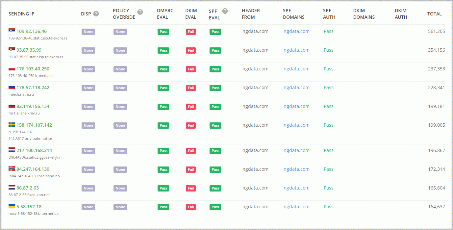Click the DISP None badge for 86.87.2.63
This screenshot has height=230, width=453.
tap(88, 188)
